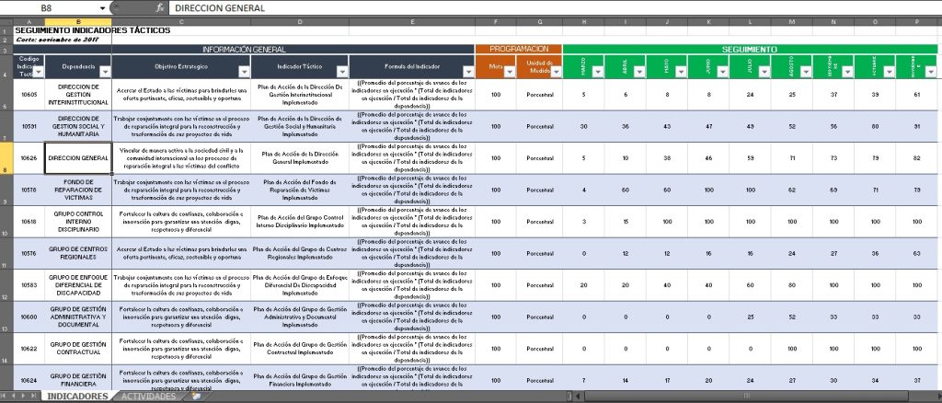The width and height of the screenshot is (942, 403).
Task: Select the NOVIEMBRE value 82 in DIRECCION GENERAL row
Action: [916, 158]
